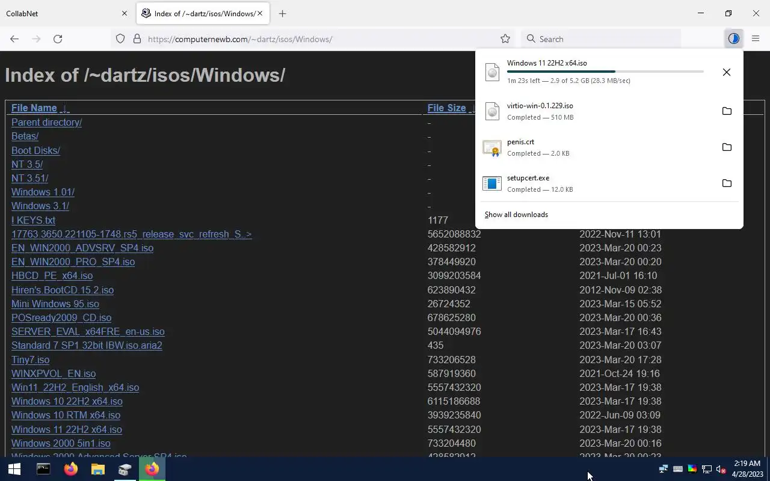The width and height of the screenshot is (770, 481).
Task: Click the virtio-win ISO disc icon
Action: 492,111
